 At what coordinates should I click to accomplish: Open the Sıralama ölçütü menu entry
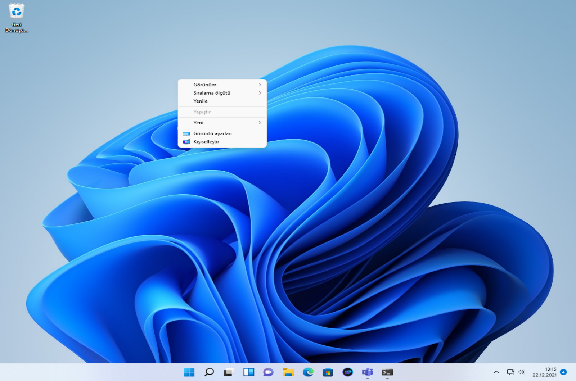[x=222, y=93]
